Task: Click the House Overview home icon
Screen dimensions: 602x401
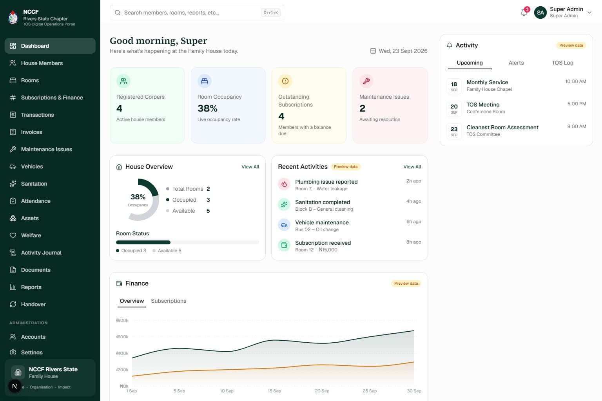Action: tap(119, 167)
